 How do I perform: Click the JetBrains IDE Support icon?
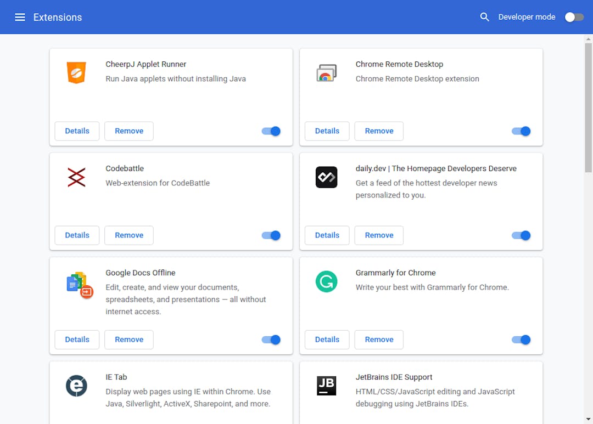pos(326,386)
